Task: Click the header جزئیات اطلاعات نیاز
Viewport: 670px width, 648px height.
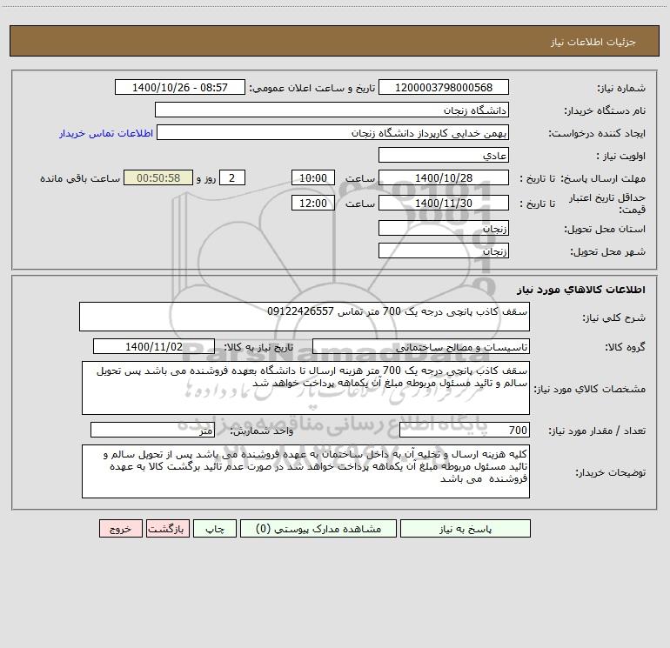Action: click(x=593, y=42)
